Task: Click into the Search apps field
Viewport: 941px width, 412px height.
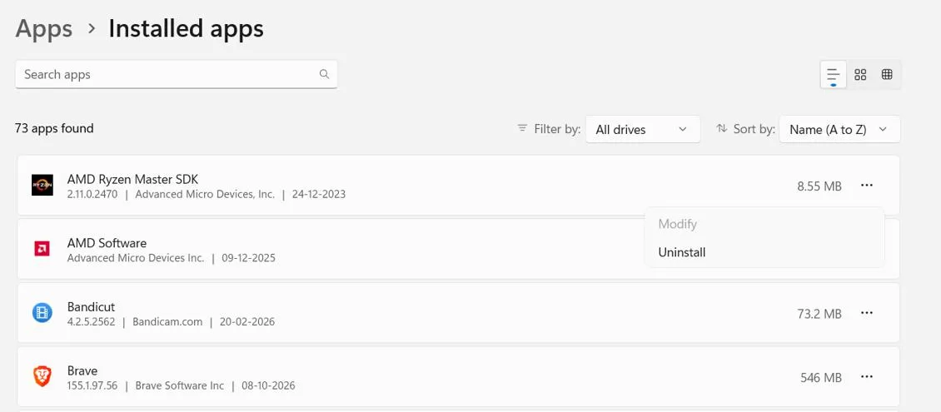Action: pos(176,74)
